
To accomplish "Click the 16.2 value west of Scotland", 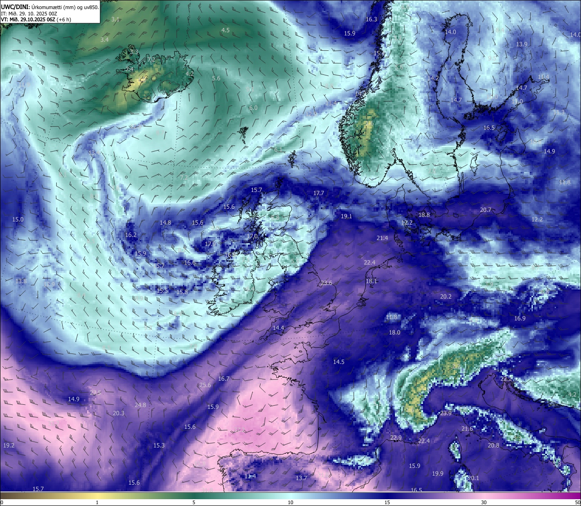I will pos(131,235).
